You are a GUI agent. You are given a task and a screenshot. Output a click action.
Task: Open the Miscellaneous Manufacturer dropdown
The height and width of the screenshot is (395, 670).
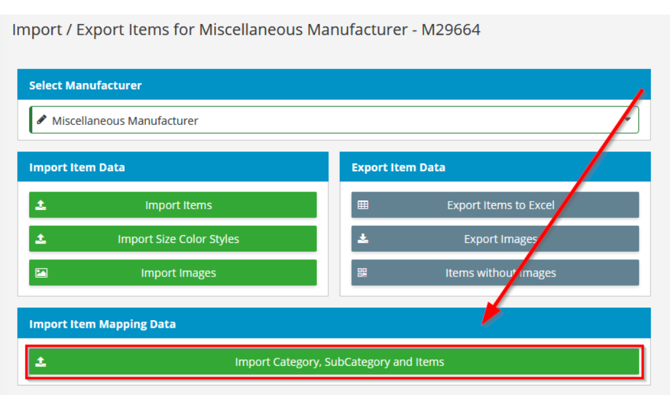click(335, 120)
